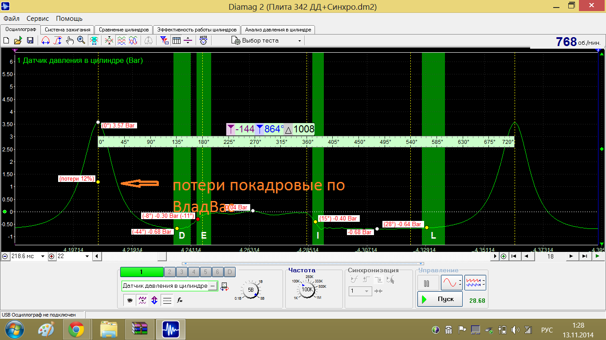
Task: Select channel 3 button
Action: (x=182, y=272)
